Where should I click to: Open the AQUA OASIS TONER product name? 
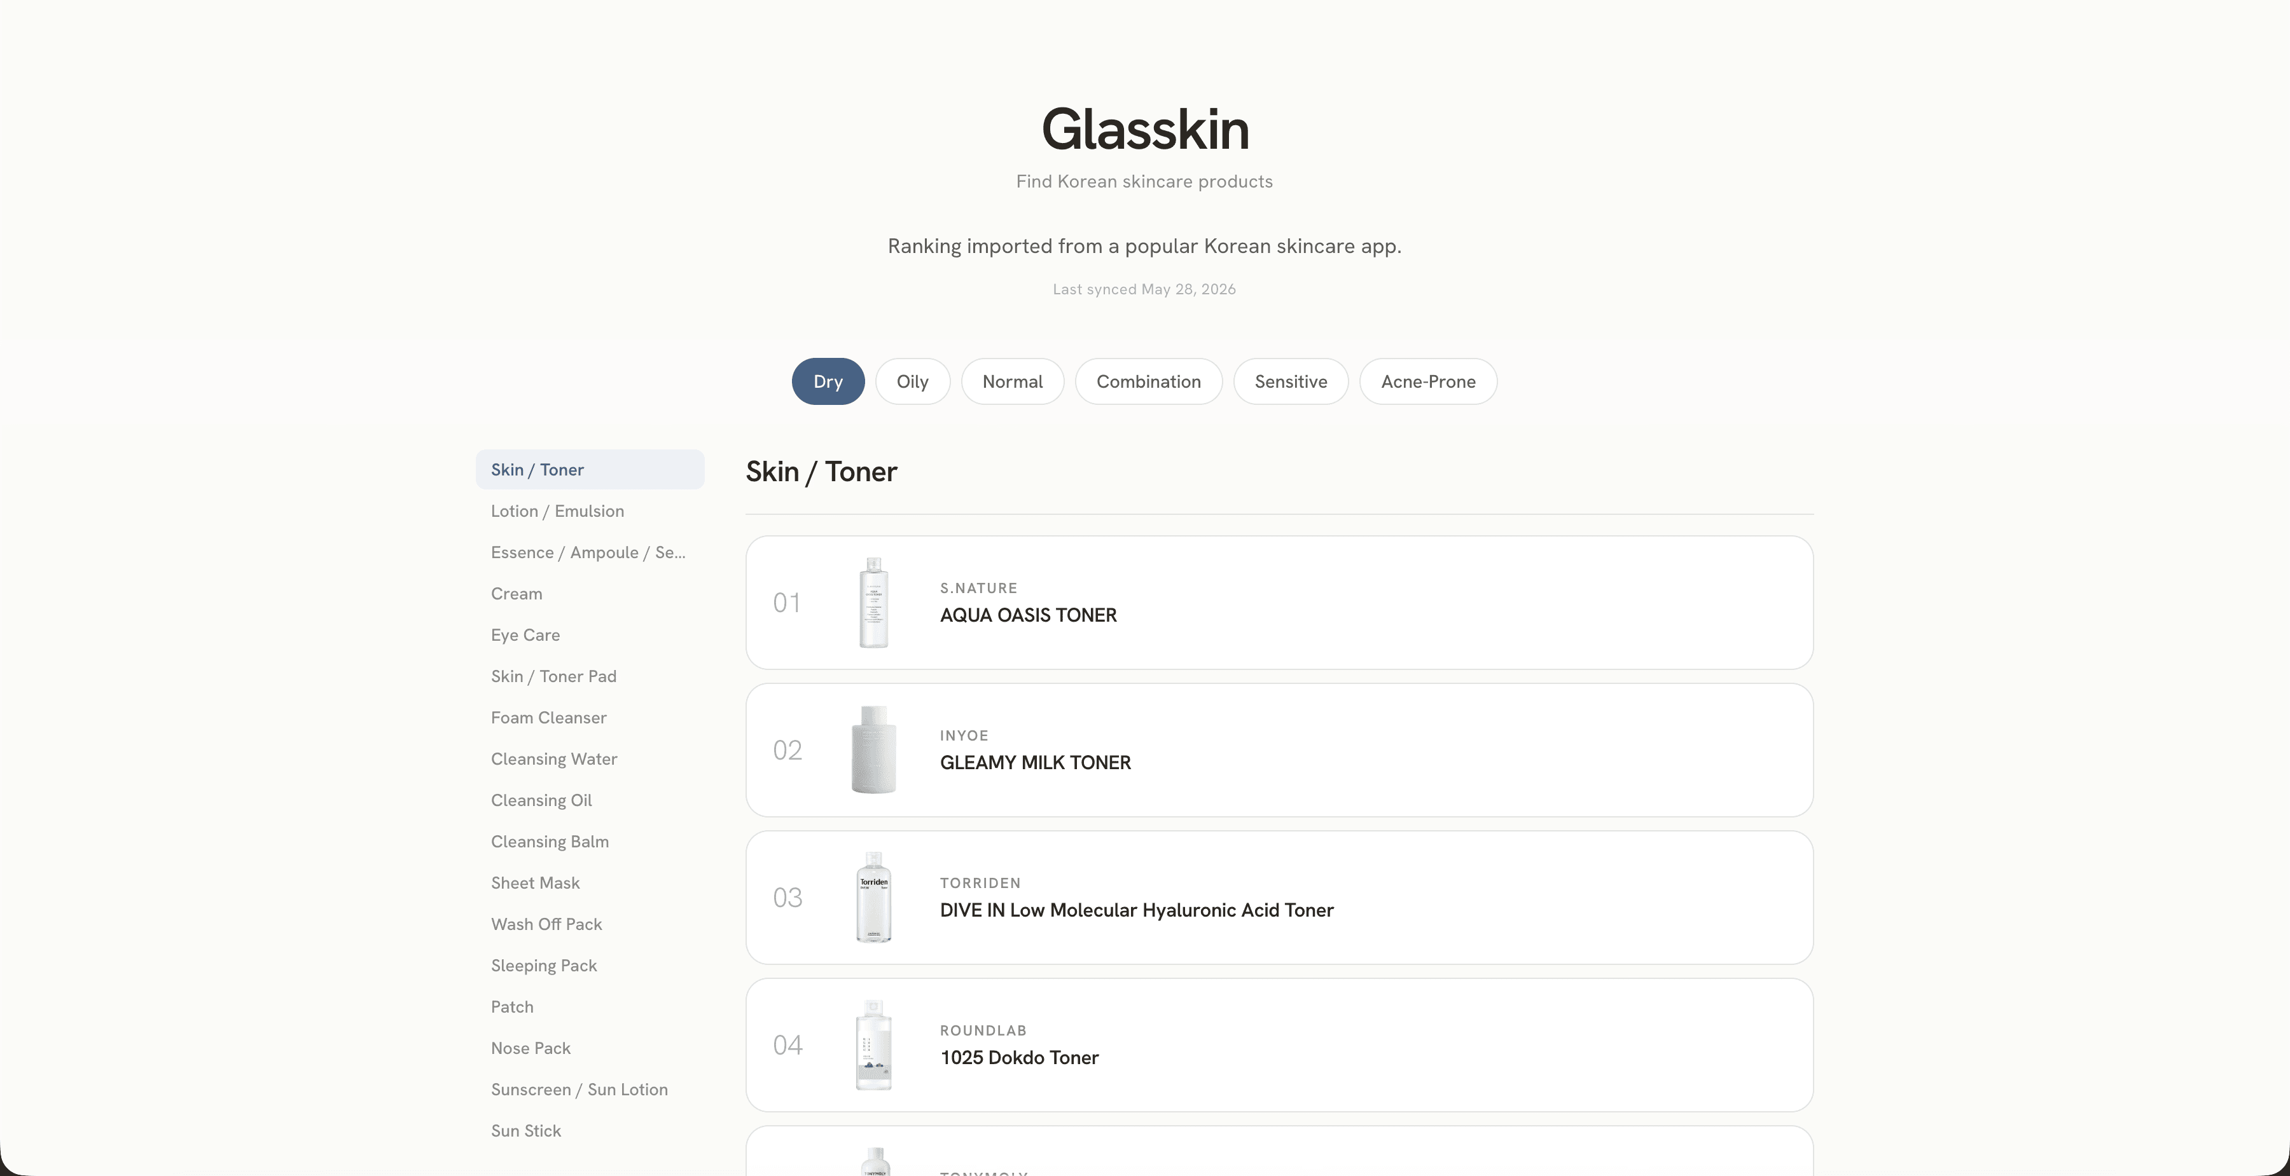tap(1029, 615)
